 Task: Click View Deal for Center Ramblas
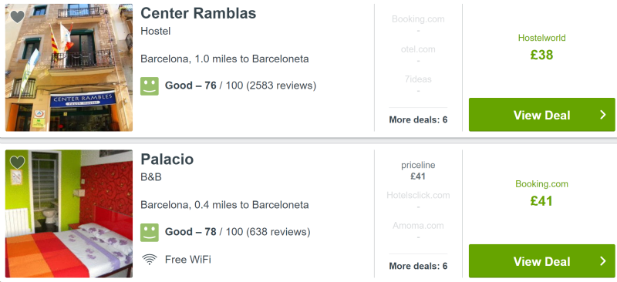542,115
